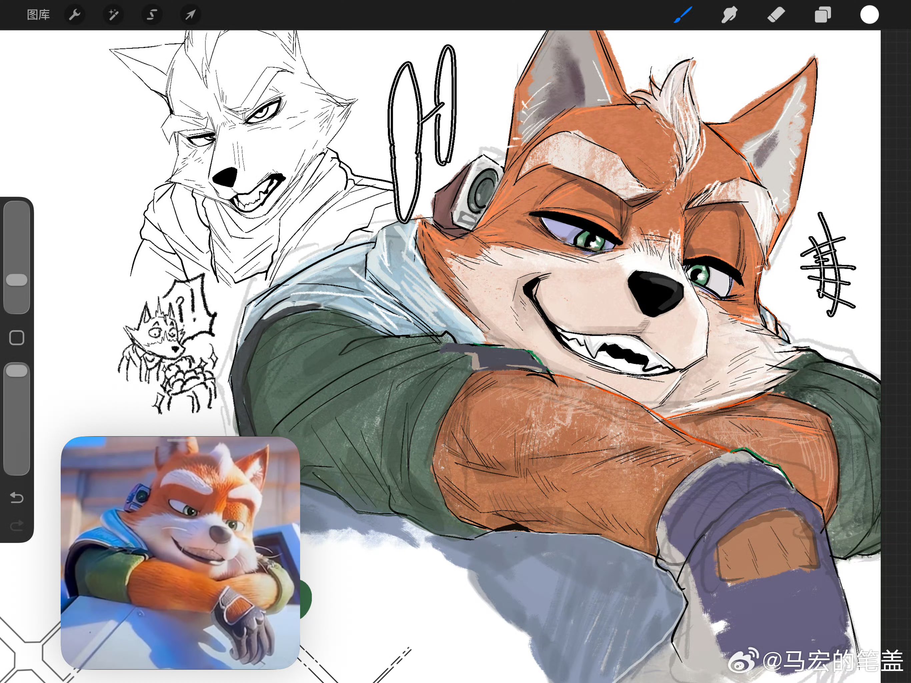Click the undo arrow
The image size is (911, 683).
[x=17, y=498]
